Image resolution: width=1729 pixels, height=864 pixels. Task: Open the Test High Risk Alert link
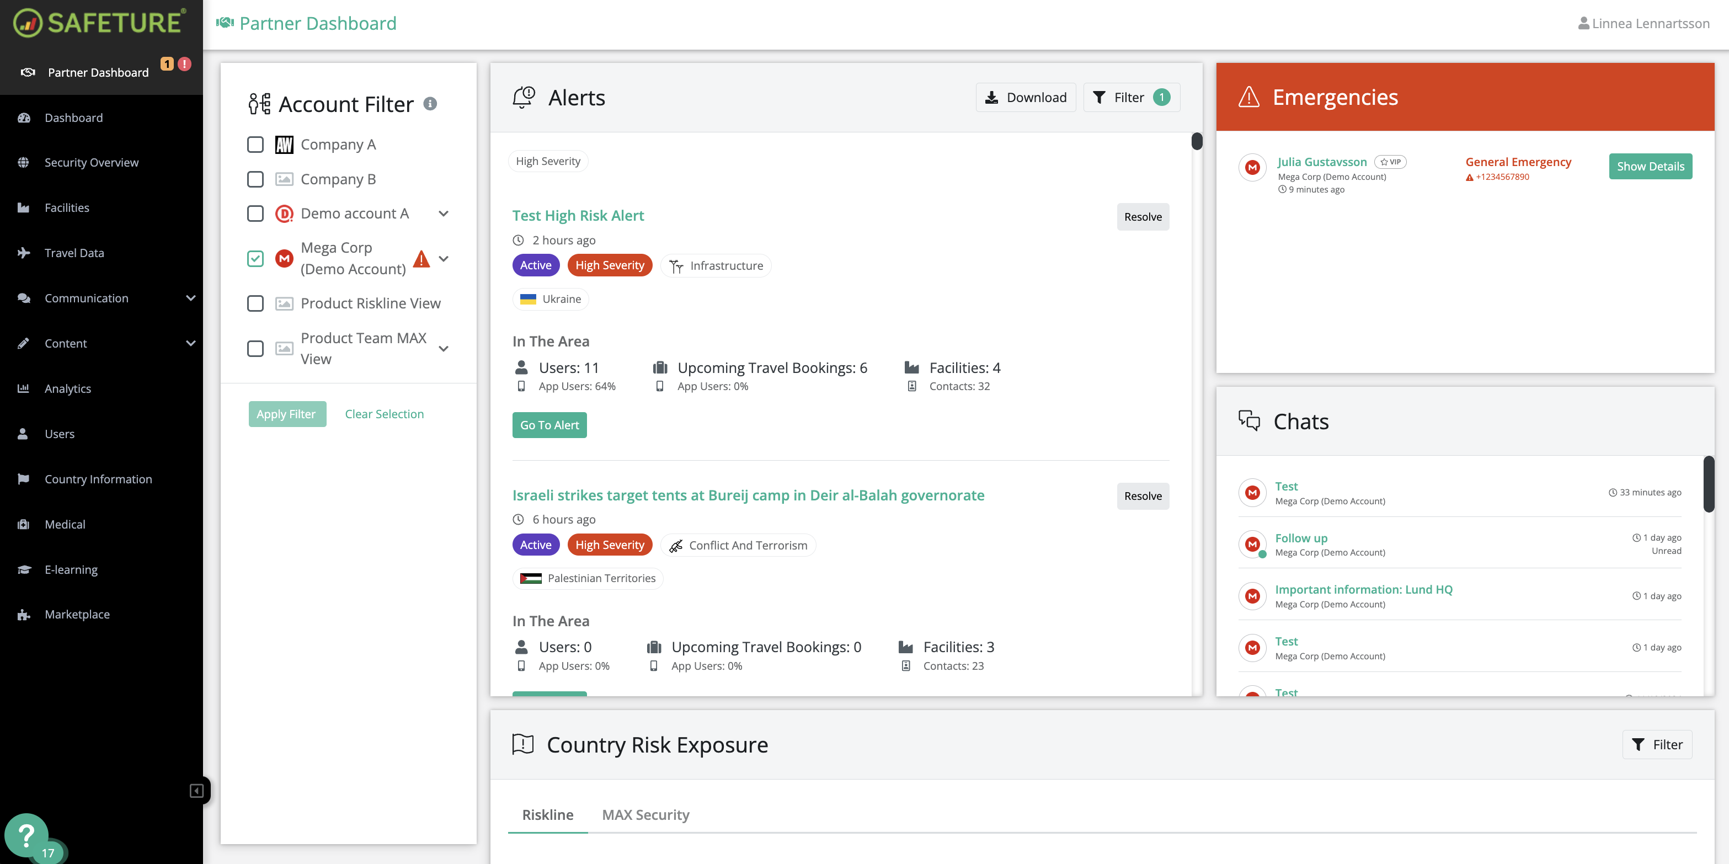point(577,216)
